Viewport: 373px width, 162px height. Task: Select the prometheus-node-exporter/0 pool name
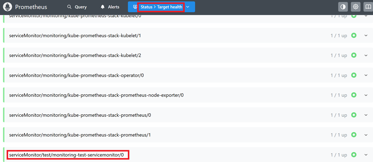tap(96, 95)
